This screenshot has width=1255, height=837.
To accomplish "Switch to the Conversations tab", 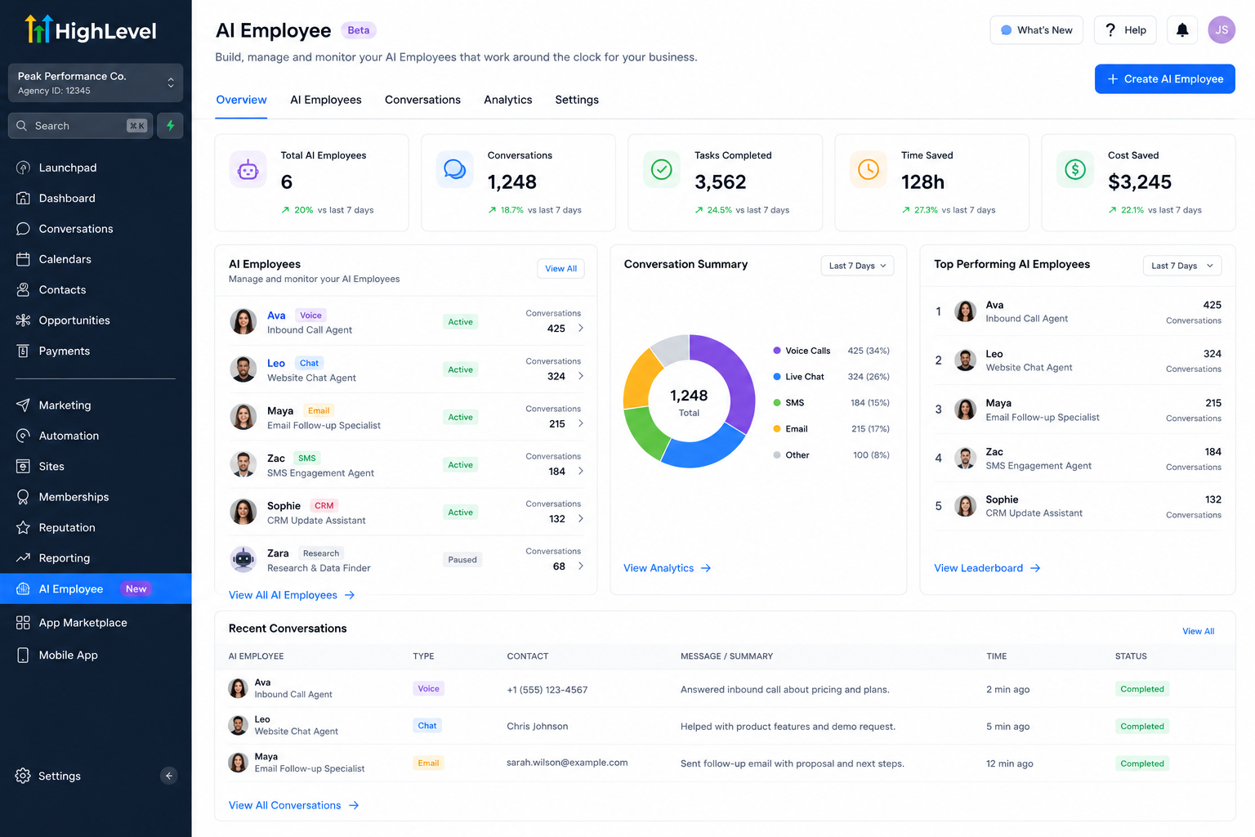I will click(x=422, y=100).
